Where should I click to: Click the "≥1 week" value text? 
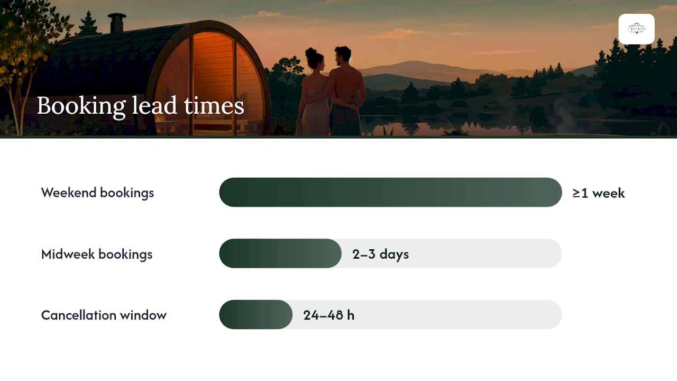pos(599,193)
